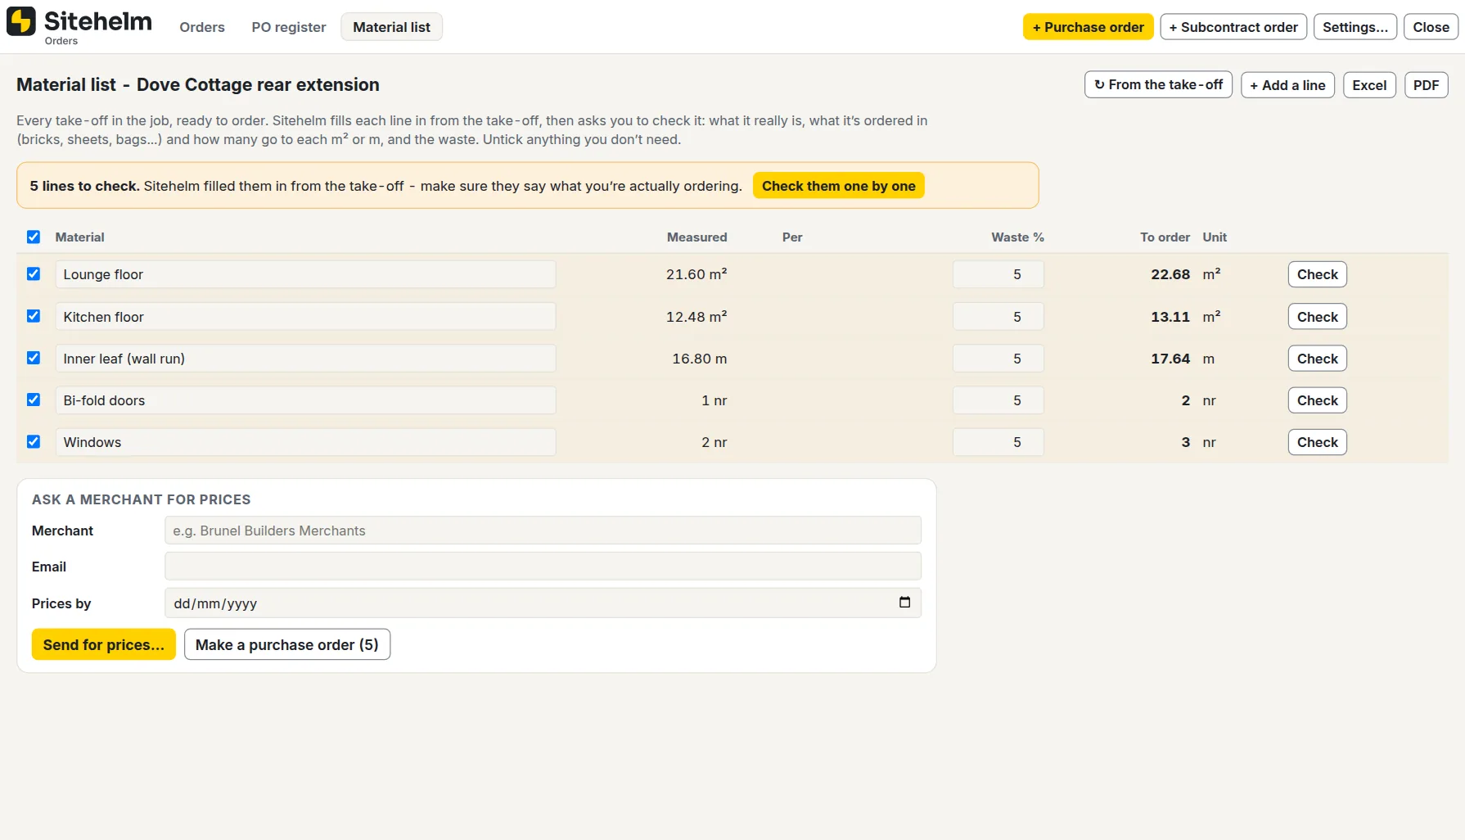Add a line to the material list

(1287, 85)
